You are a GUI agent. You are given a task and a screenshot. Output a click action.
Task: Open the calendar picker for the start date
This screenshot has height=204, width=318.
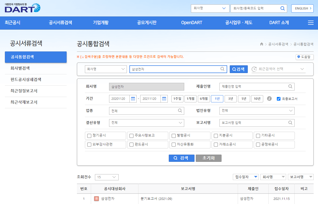click(133, 99)
